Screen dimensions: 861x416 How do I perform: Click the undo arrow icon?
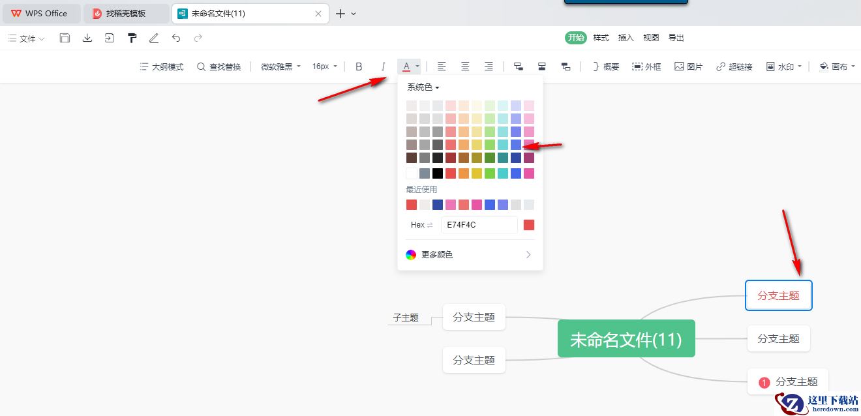[x=176, y=38]
